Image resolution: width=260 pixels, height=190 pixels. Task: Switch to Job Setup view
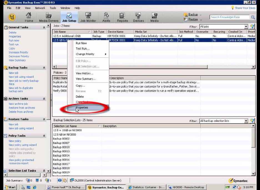point(69,17)
